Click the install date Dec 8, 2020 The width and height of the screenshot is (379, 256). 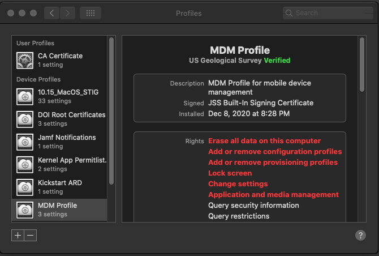click(x=249, y=113)
